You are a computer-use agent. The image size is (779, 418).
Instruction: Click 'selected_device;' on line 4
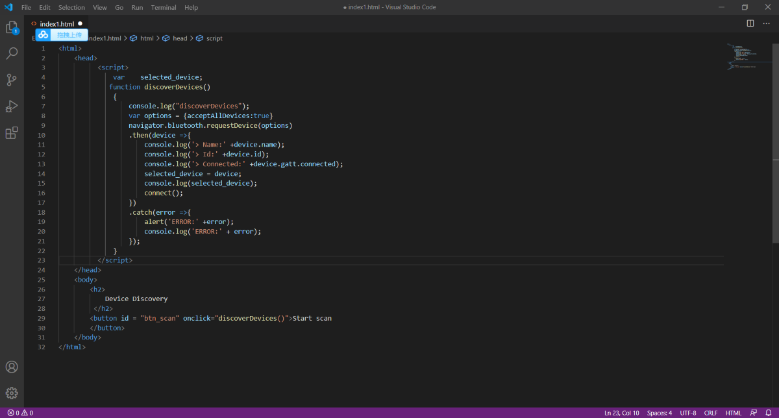pyautogui.click(x=171, y=77)
